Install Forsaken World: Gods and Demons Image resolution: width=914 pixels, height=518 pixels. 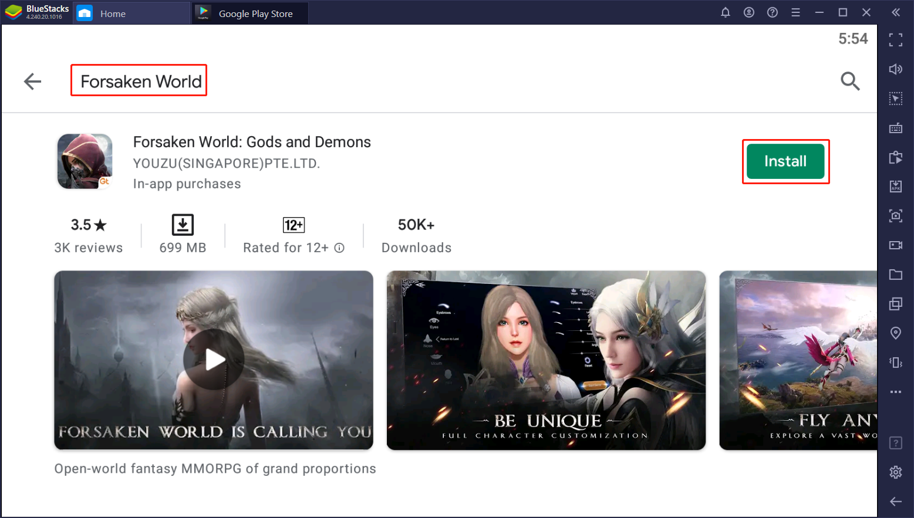click(x=785, y=161)
